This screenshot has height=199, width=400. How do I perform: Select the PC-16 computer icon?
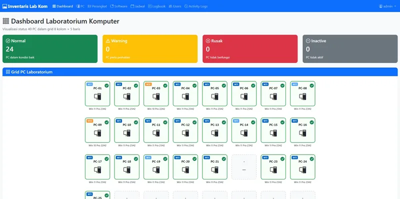point(303,133)
